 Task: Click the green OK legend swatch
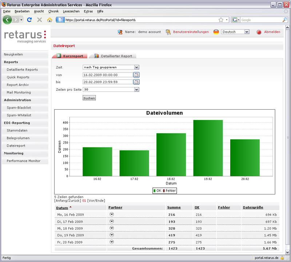pos(155,191)
